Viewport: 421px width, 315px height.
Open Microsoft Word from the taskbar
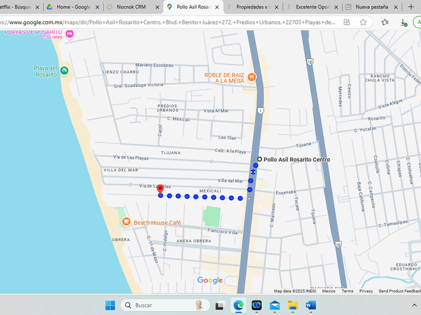[x=311, y=305]
